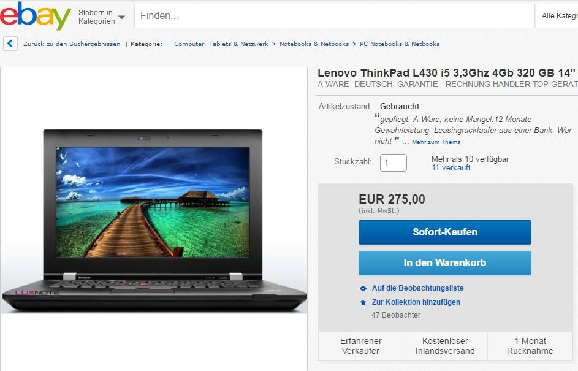Click the Finden search field
This screenshot has height=371, width=578.
[x=334, y=16]
